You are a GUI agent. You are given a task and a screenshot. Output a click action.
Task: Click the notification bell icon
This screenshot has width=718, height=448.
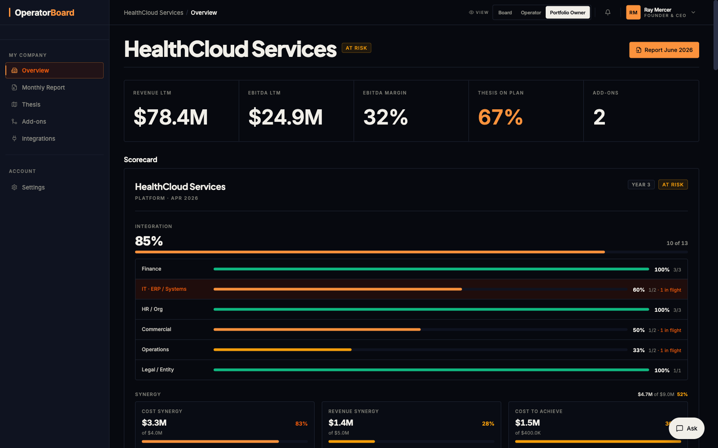(608, 13)
